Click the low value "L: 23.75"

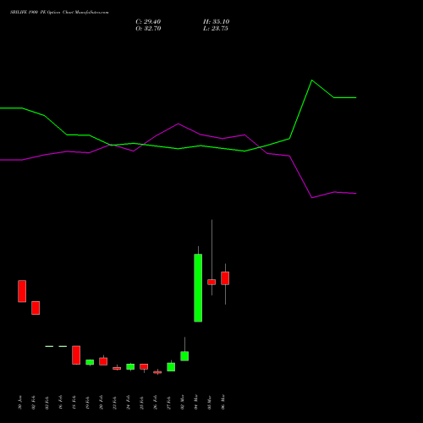(216, 29)
